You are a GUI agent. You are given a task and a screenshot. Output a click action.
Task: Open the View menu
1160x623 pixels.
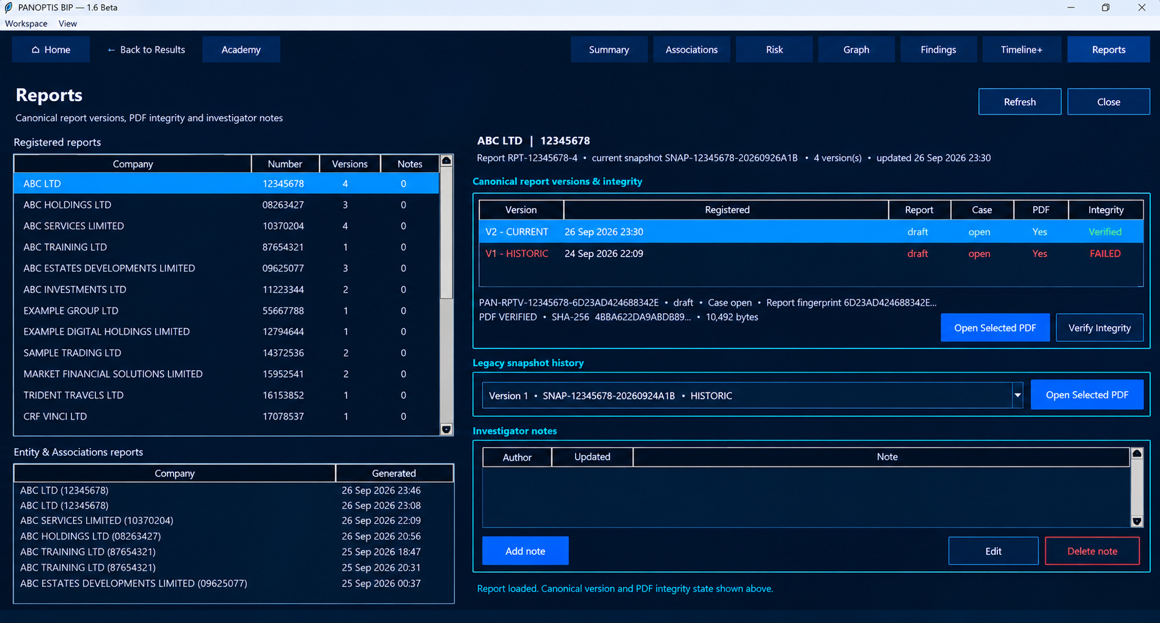tap(68, 23)
